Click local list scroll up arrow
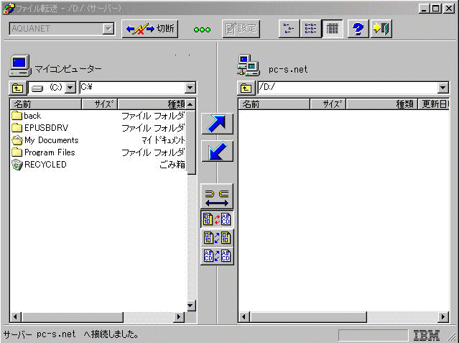 (190, 104)
